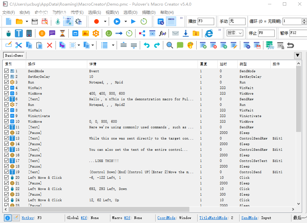
Task: Click the scissors Cut icon
Action: [19, 45]
